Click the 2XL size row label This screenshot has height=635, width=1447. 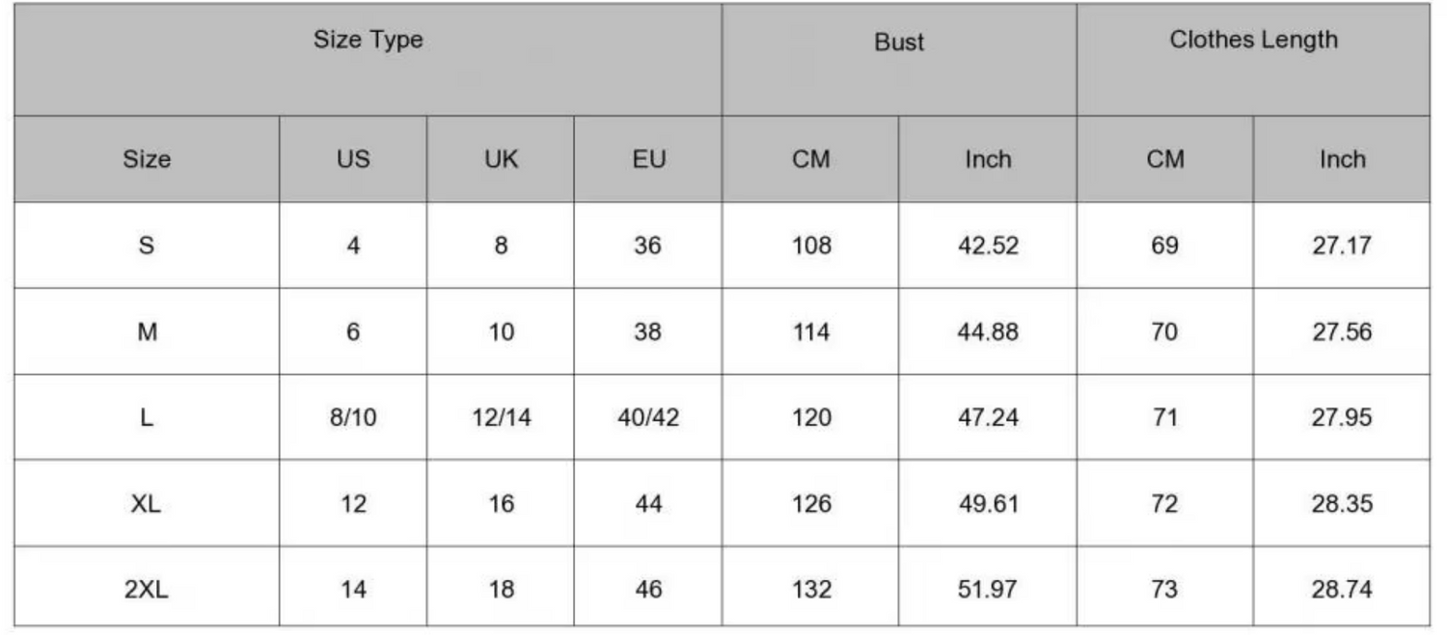(147, 589)
